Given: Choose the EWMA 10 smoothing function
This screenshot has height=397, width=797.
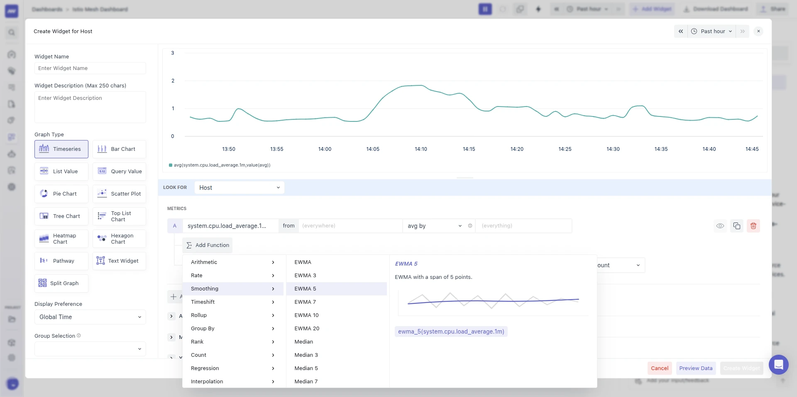Looking at the screenshot, I should click(337, 315).
